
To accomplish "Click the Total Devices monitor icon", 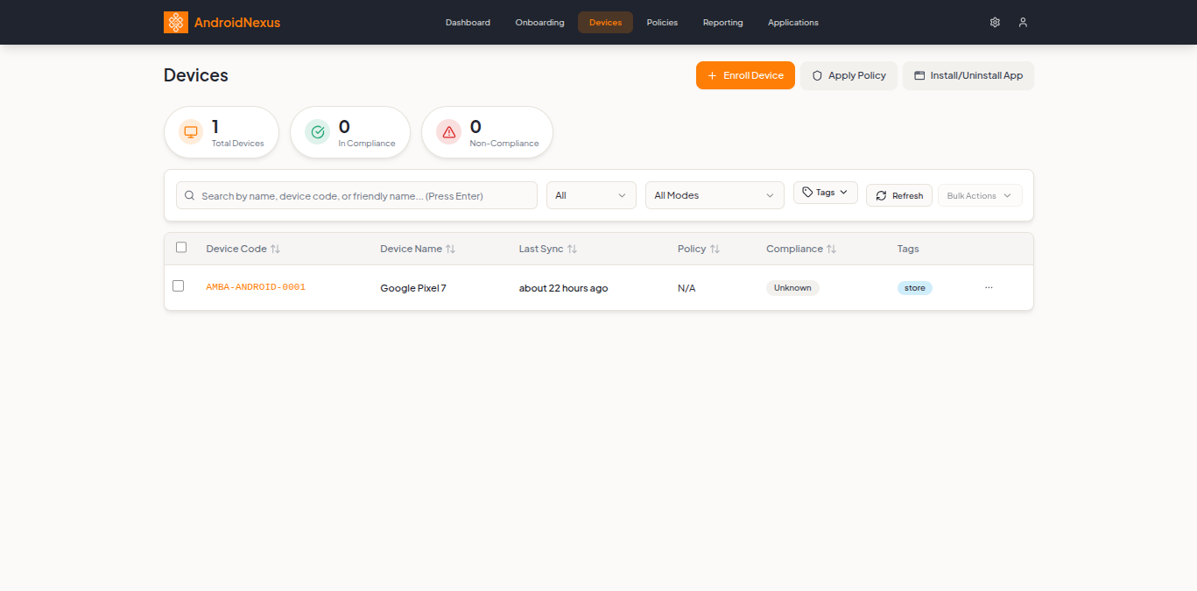I will pyautogui.click(x=191, y=132).
